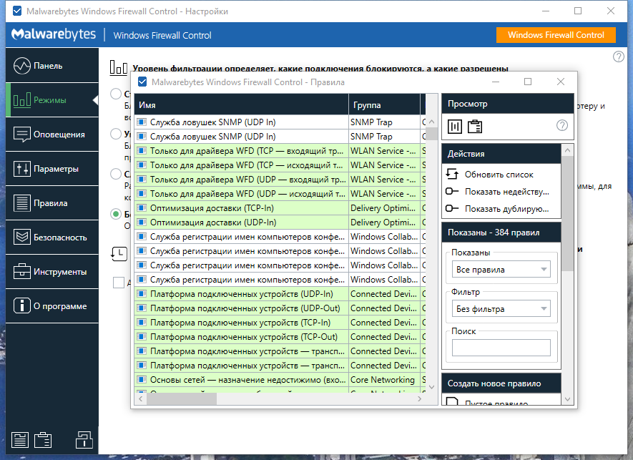Sort rules by the Группа column header
The height and width of the screenshot is (460, 633).
384,105
